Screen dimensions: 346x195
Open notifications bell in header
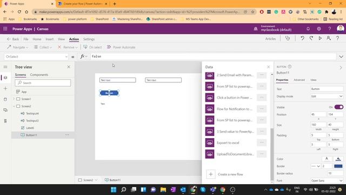coord(308,29)
